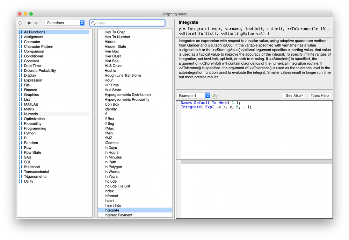The width and height of the screenshot is (349, 240).
Task: Select the Numeric category
Action: (54, 114)
